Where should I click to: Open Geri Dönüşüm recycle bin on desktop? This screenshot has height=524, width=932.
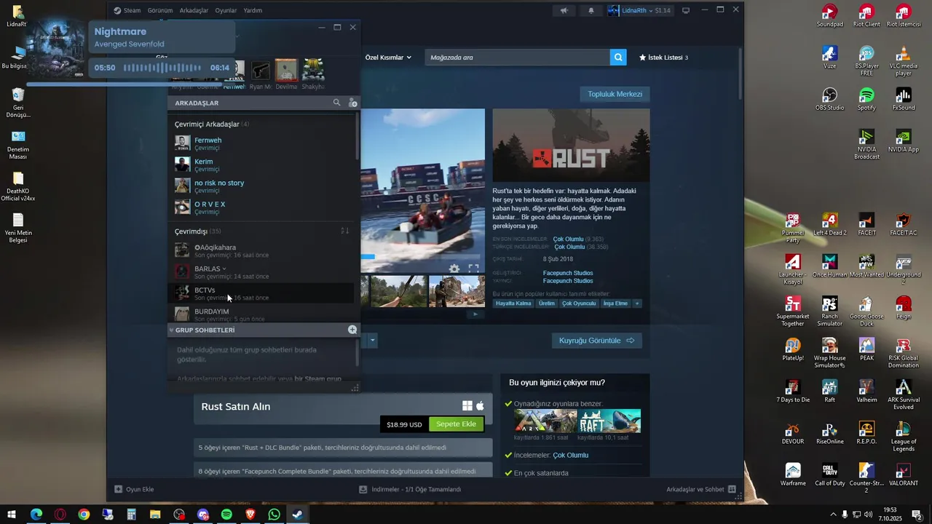click(x=18, y=103)
